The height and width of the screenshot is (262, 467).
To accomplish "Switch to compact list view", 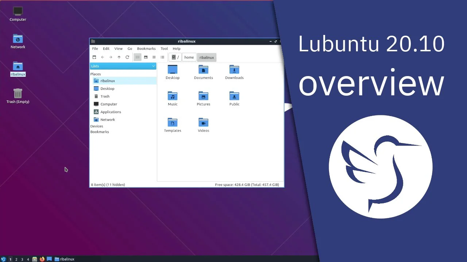I will 154,57.
